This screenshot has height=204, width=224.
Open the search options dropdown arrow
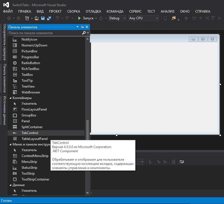pos(88,33)
